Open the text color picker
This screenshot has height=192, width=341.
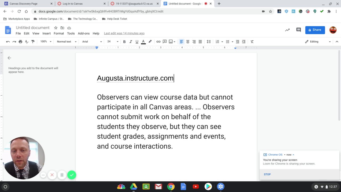(143, 42)
